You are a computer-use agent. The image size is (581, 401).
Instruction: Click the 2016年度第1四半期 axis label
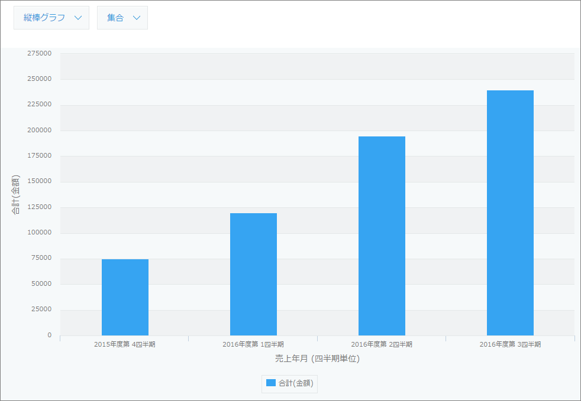point(253,343)
